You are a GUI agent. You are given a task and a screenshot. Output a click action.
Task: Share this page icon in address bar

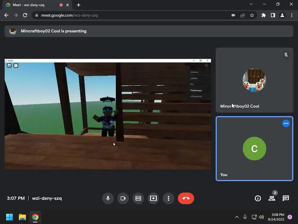click(243, 15)
